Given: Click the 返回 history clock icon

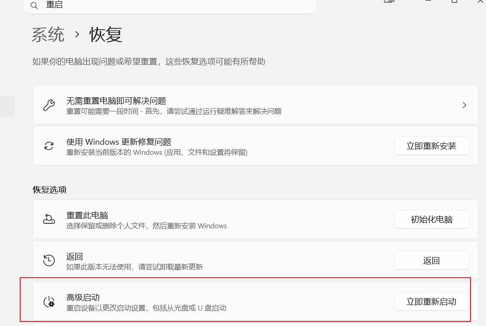Looking at the screenshot, I should tap(49, 260).
